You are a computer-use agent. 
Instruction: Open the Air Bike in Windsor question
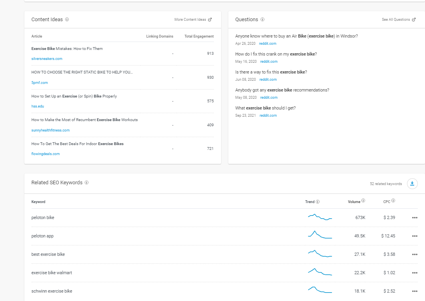coord(296,36)
